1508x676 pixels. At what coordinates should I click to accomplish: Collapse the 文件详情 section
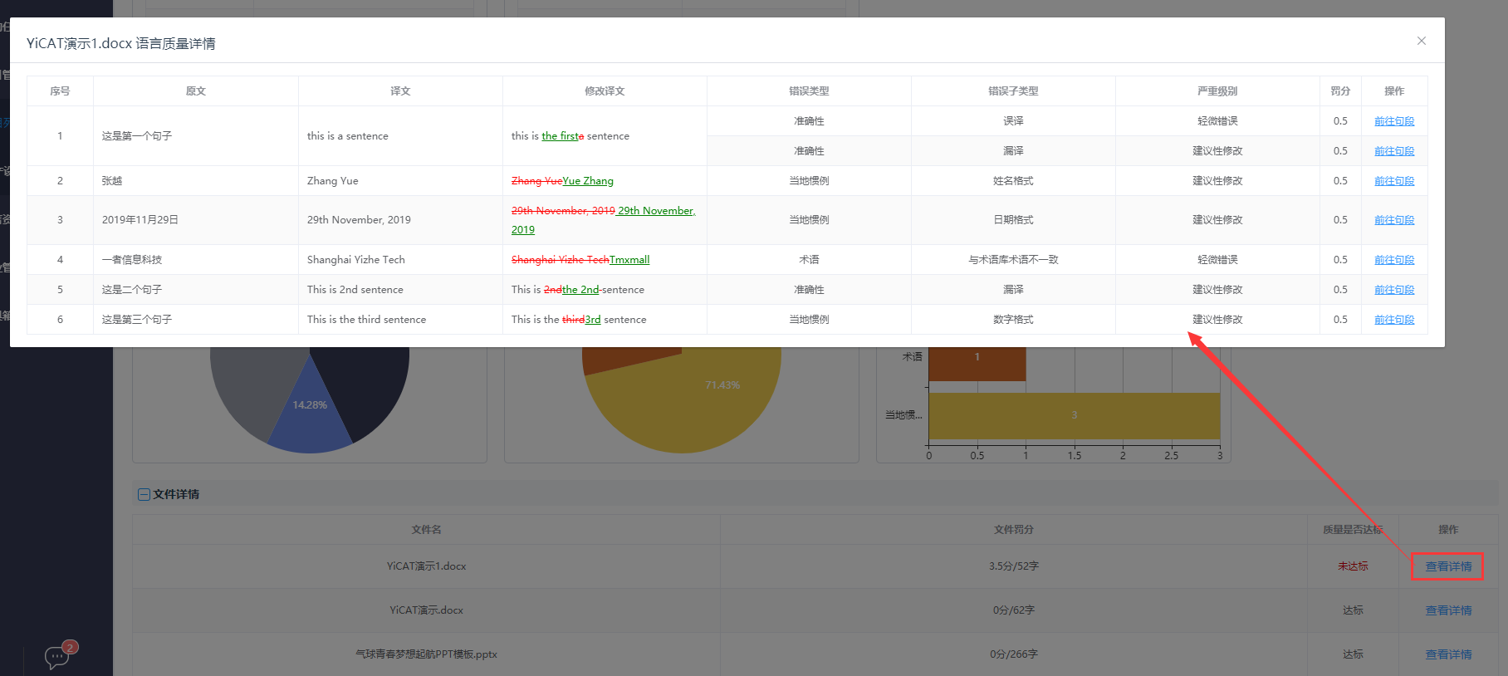click(144, 494)
